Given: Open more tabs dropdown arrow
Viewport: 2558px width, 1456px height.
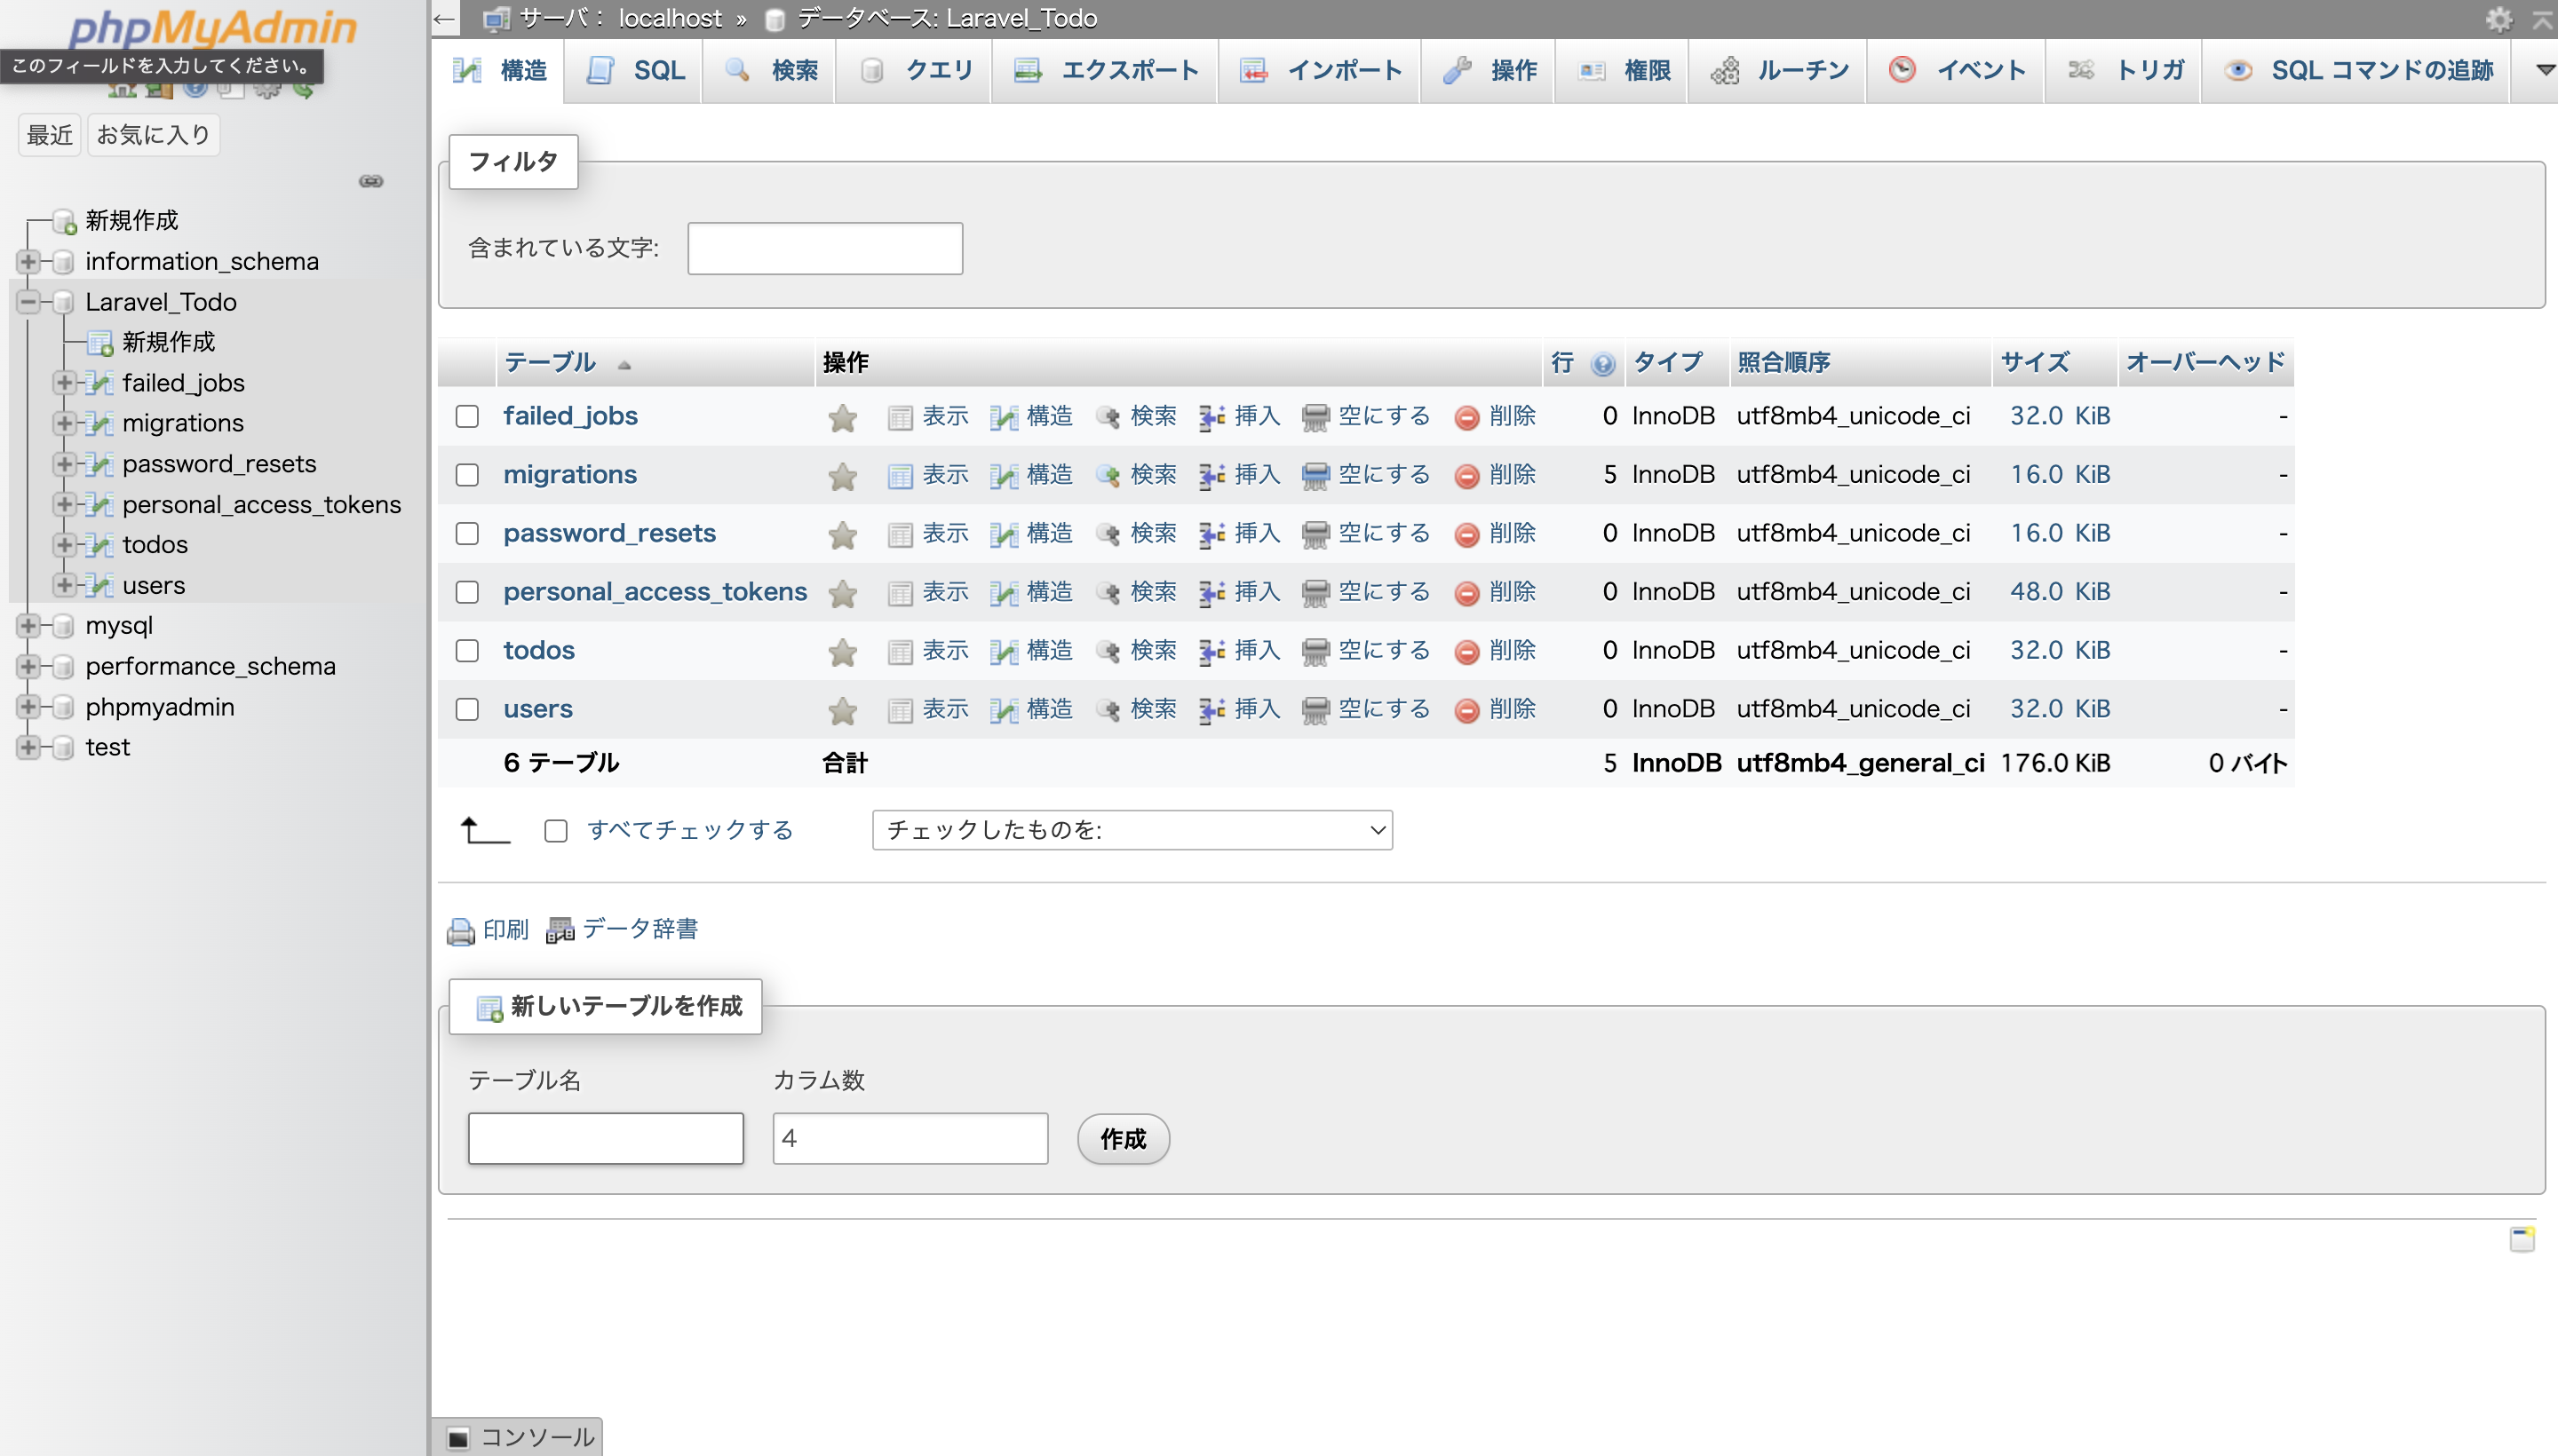Looking at the screenshot, I should pyautogui.click(x=2546, y=70).
